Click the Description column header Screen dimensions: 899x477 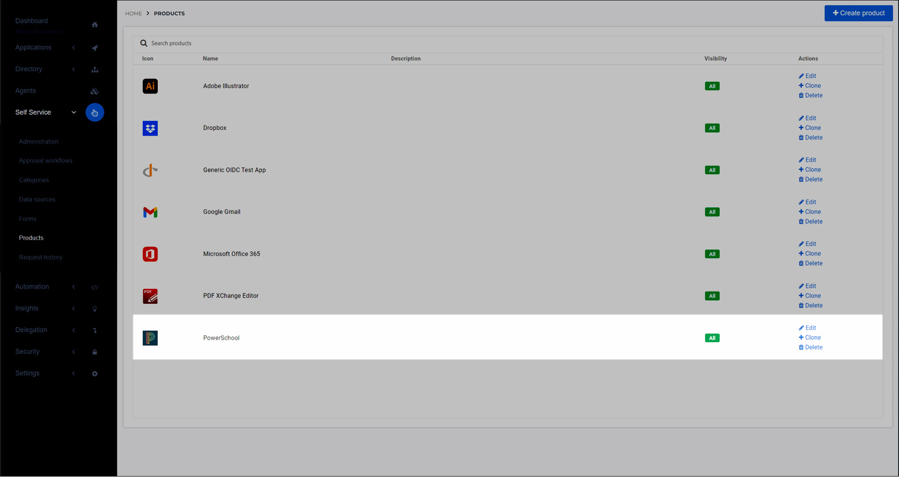(x=405, y=59)
